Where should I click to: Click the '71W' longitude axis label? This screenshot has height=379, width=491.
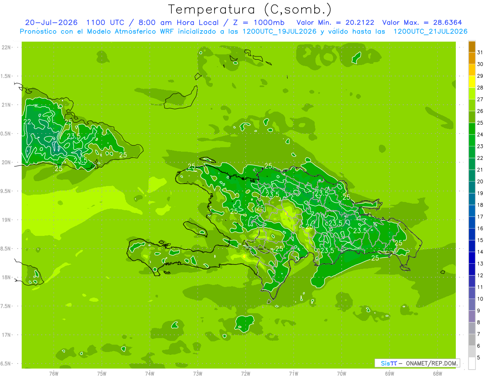tap(293, 374)
